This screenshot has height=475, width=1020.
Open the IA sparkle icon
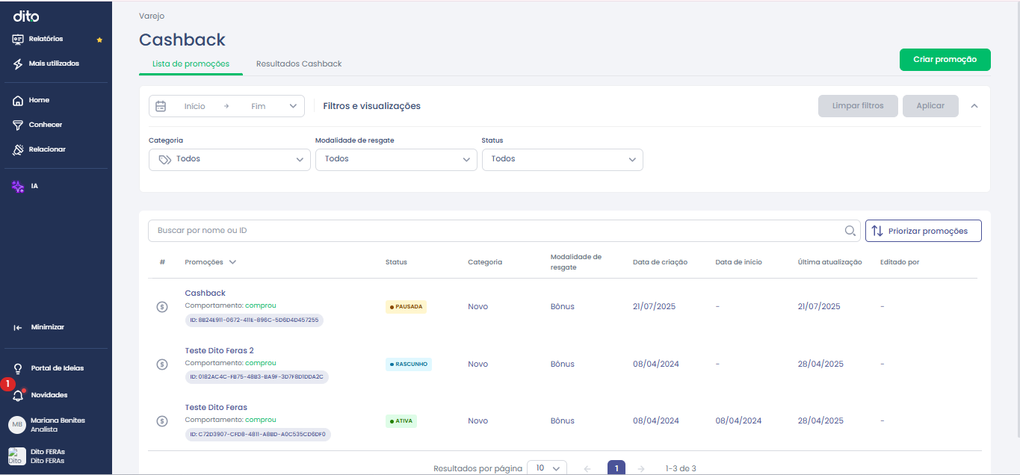tap(18, 186)
